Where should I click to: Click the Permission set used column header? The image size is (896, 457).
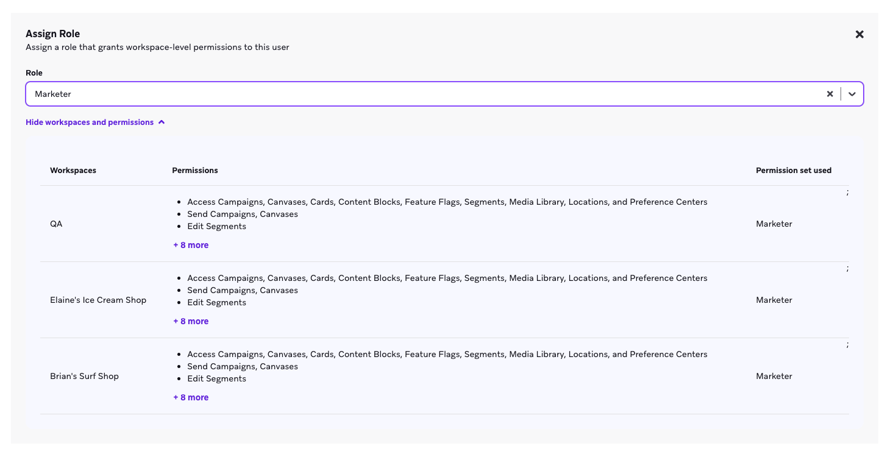coord(794,170)
